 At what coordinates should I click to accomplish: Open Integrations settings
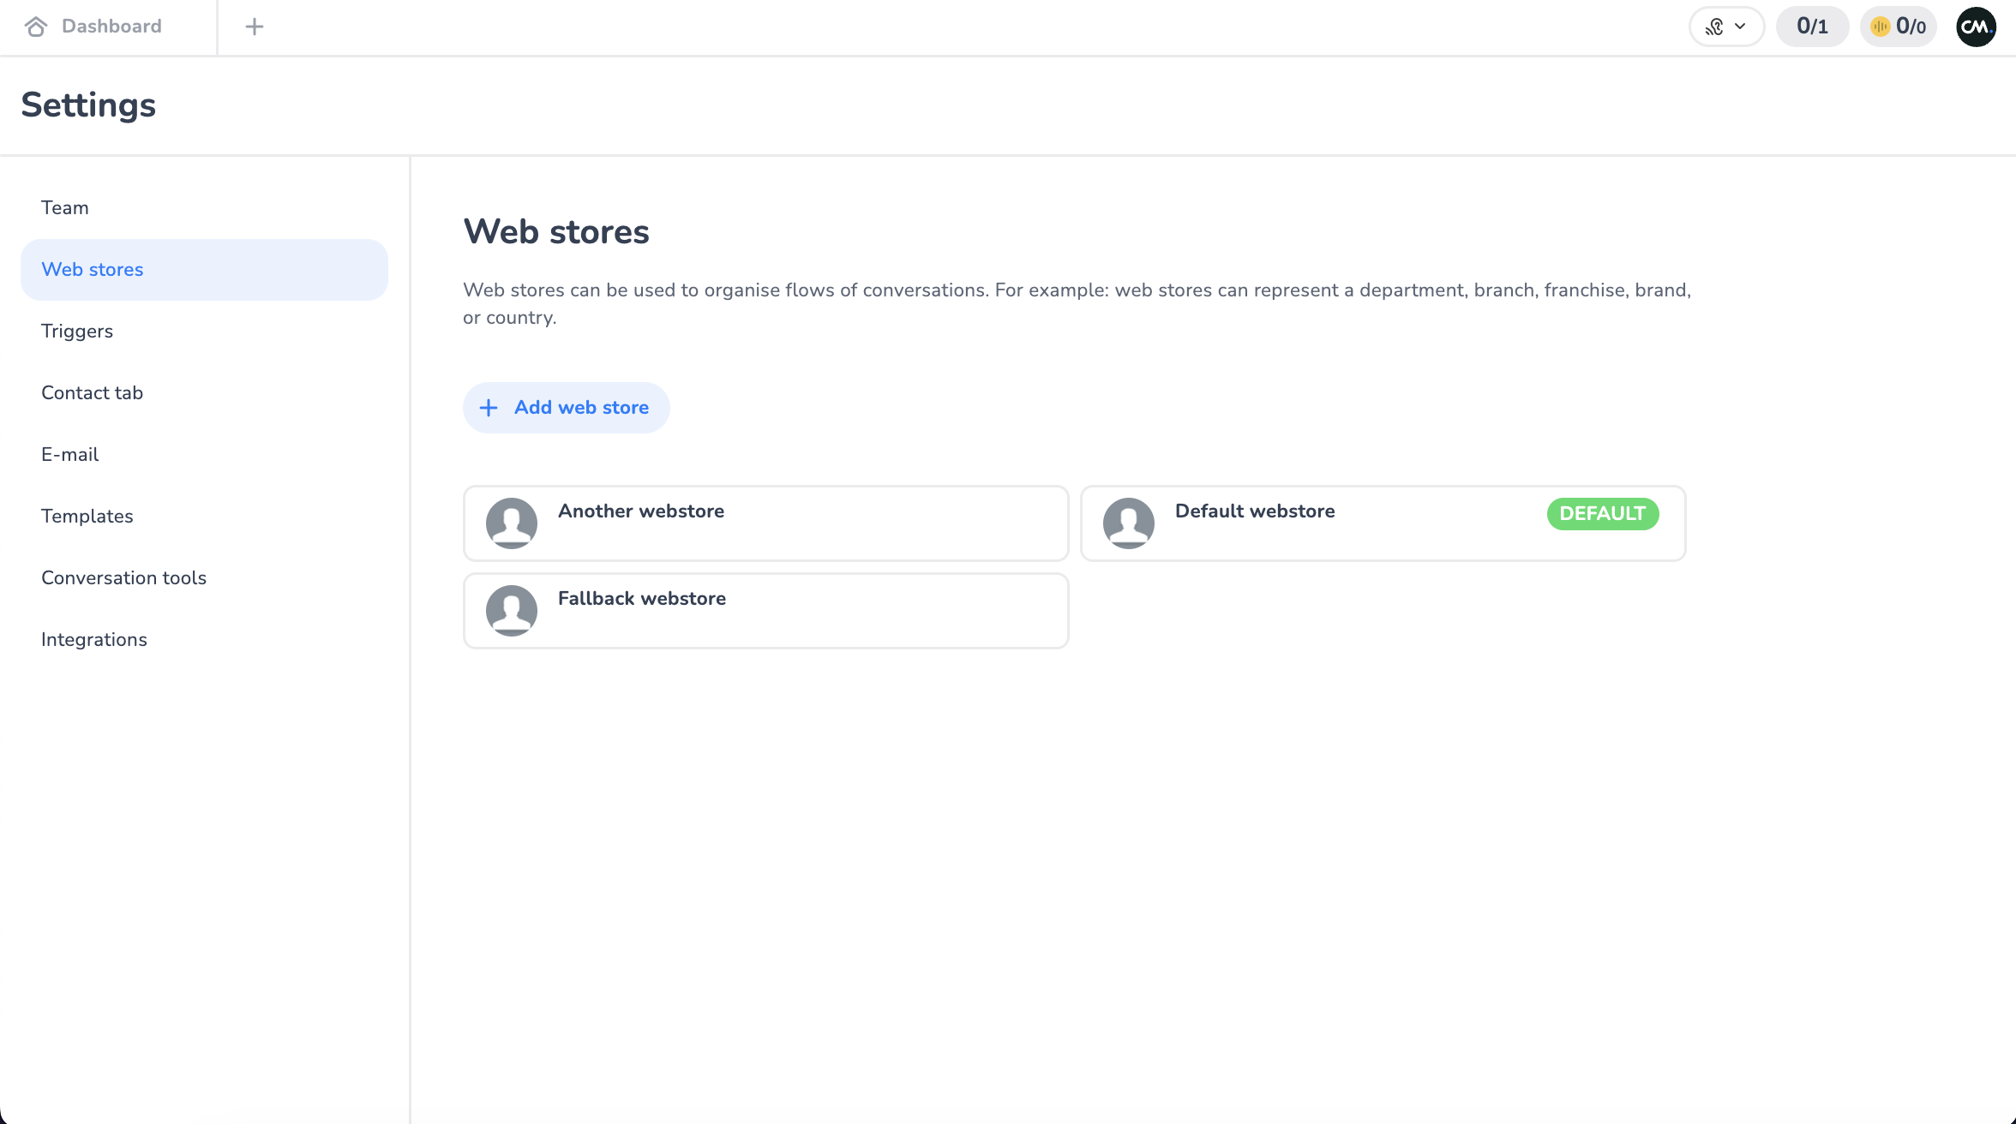pyautogui.click(x=94, y=640)
